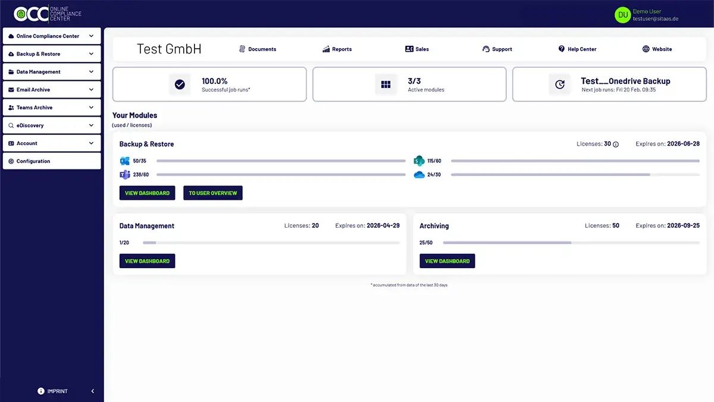Click the OCC Online Compliance Center logo
This screenshot has height=402, width=714.
[x=48, y=14]
